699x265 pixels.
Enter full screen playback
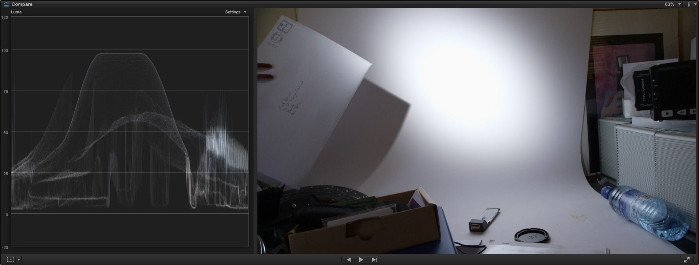[687, 260]
